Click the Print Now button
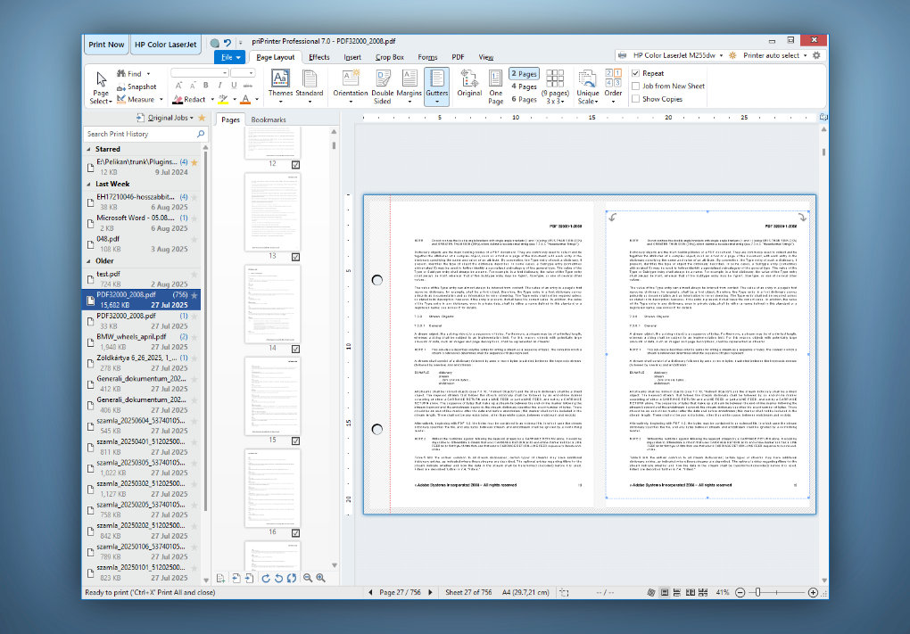Screen dimensions: 910x634 click(x=106, y=45)
